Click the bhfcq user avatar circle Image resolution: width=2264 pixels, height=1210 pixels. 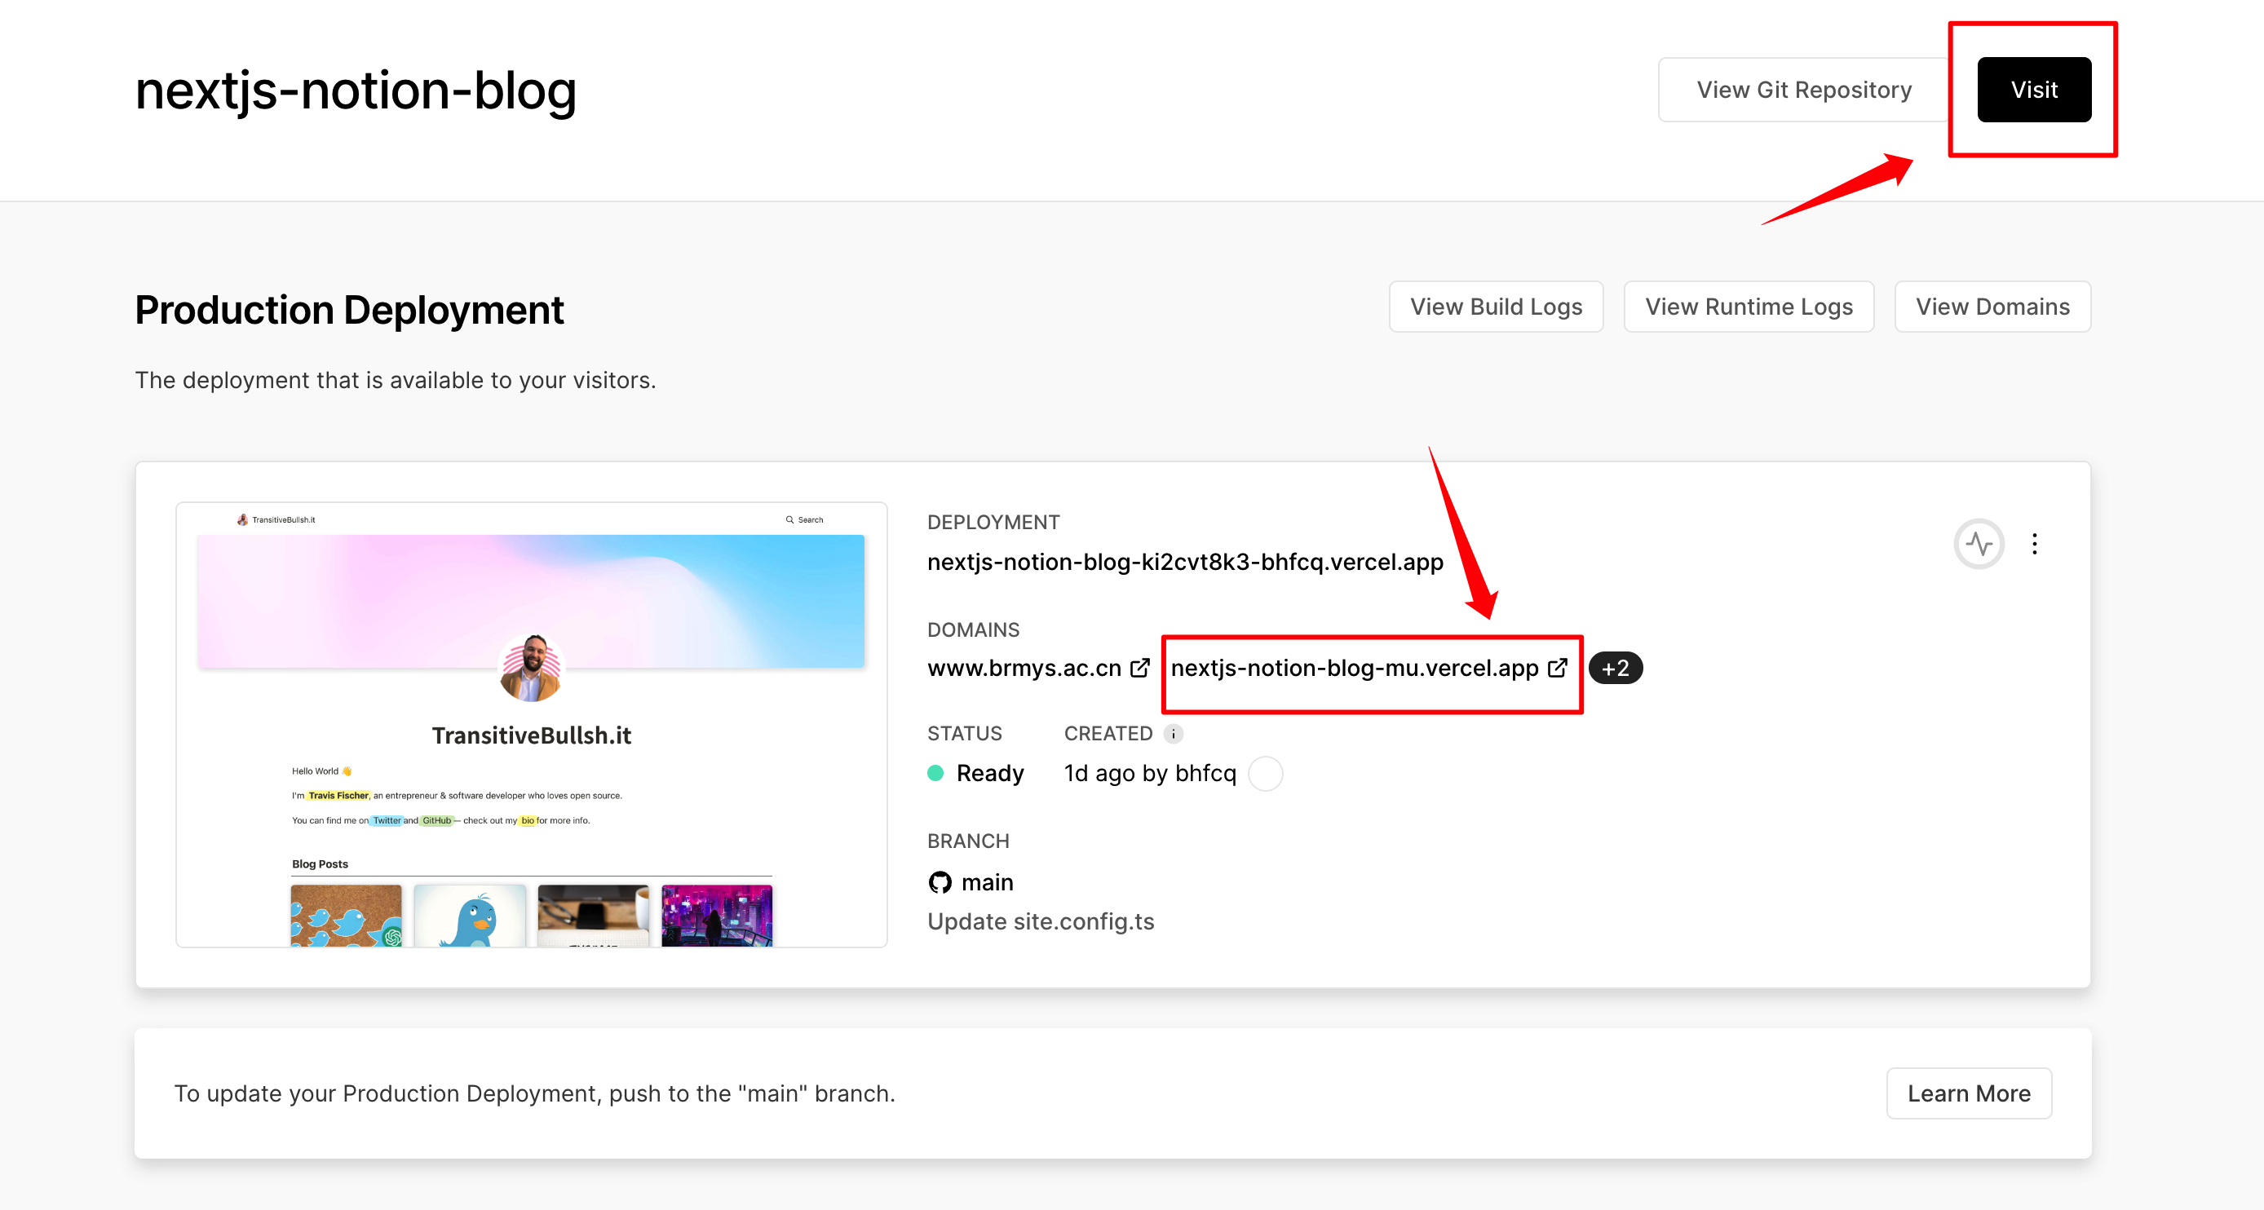click(1266, 773)
